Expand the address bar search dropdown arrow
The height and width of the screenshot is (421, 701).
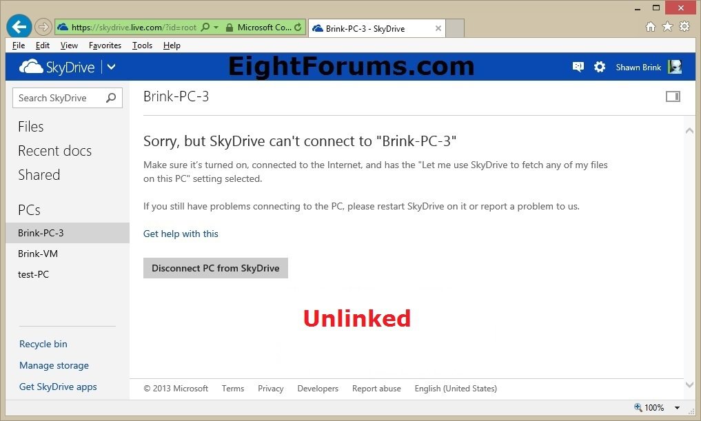click(x=216, y=28)
